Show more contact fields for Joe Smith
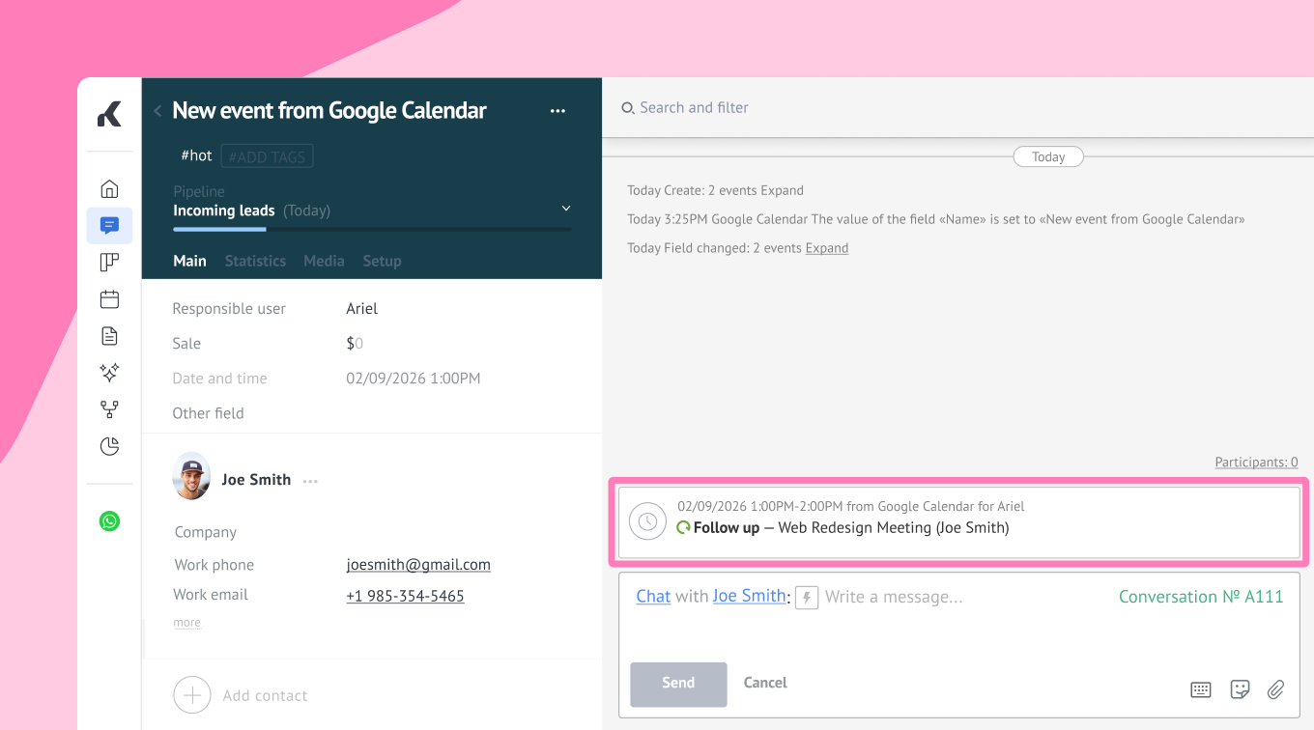The height and width of the screenshot is (730, 1314). click(186, 623)
